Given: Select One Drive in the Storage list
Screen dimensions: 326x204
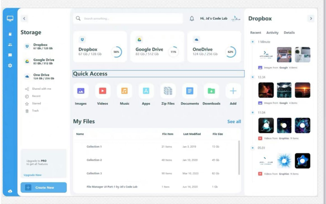Looking at the screenshot, I should (x=40, y=76).
